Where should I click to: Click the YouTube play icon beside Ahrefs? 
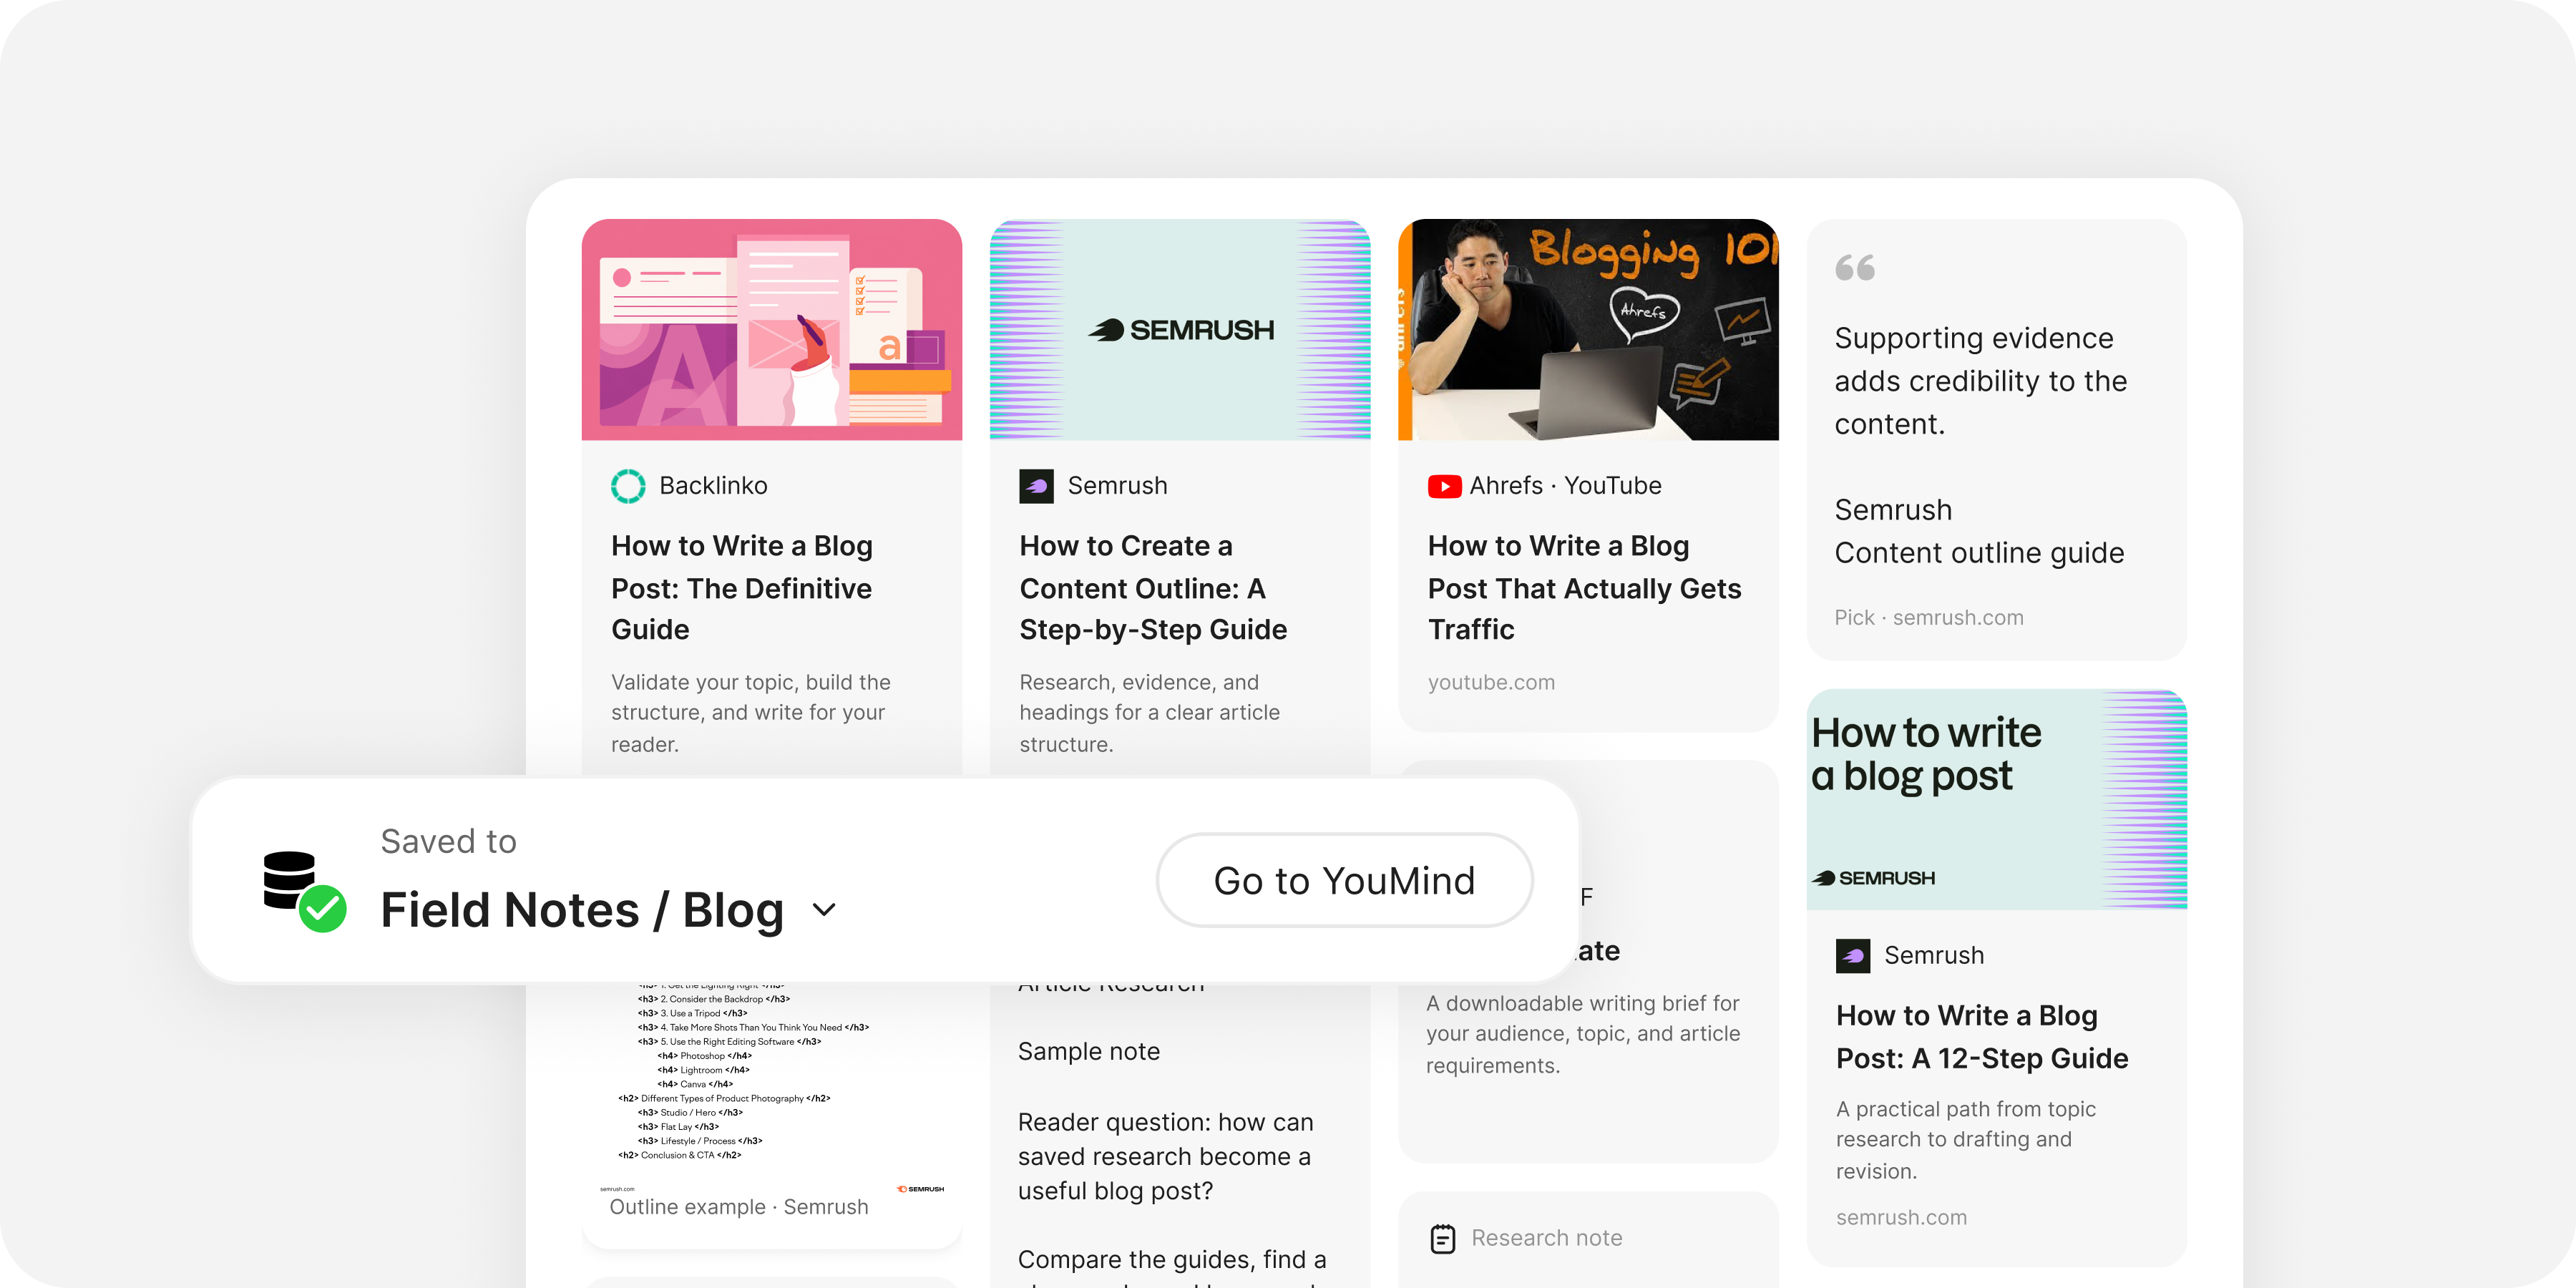click(x=1444, y=486)
